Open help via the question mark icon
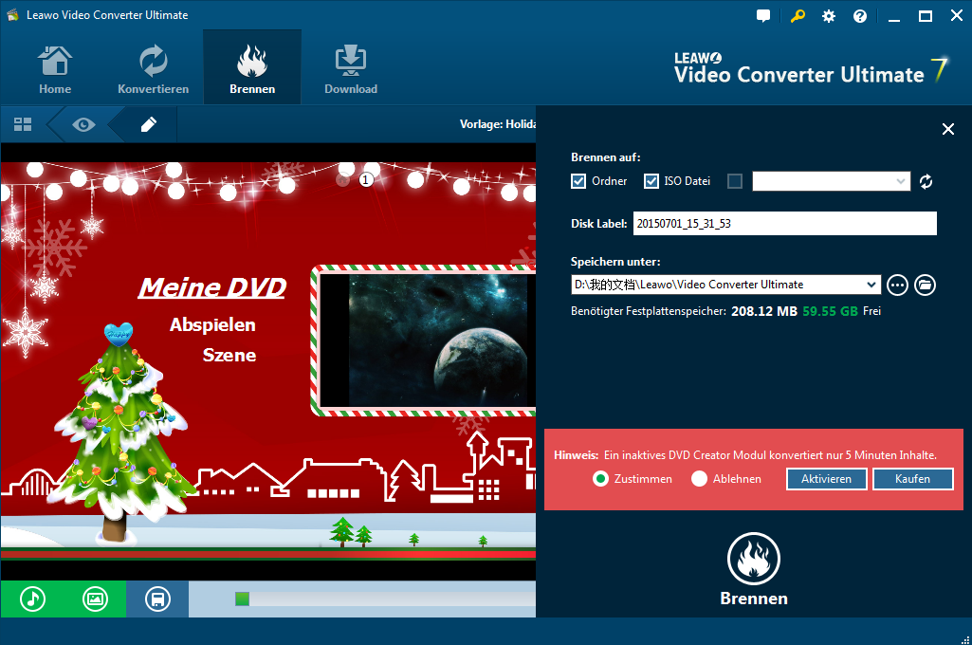972x645 pixels. [860, 16]
